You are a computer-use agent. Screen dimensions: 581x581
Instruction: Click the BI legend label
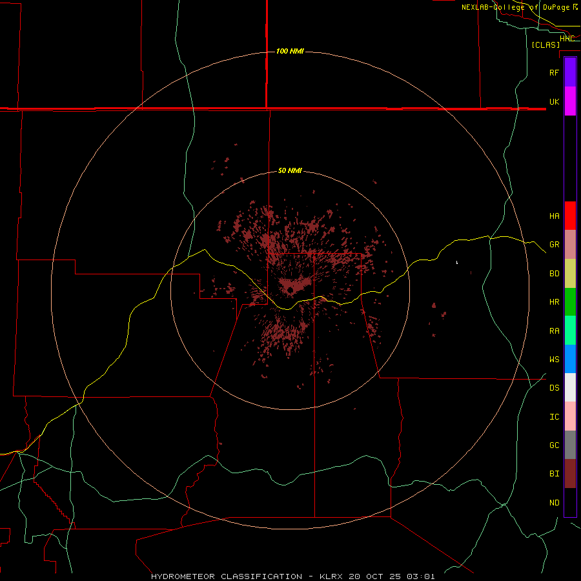click(x=554, y=474)
